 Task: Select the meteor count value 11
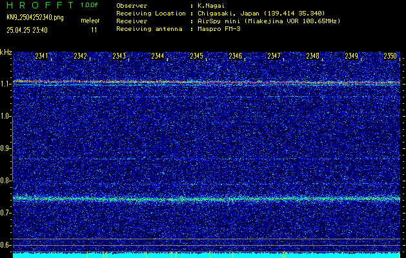94,30
